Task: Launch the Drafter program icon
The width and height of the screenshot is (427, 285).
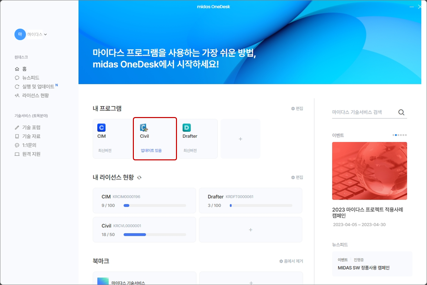Action: pyautogui.click(x=187, y=127)
